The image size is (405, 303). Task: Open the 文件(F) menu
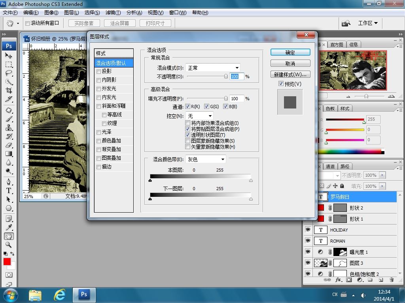(x=10, y=13)
